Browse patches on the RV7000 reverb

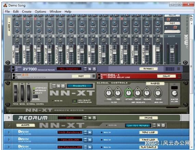pos(90,69)
